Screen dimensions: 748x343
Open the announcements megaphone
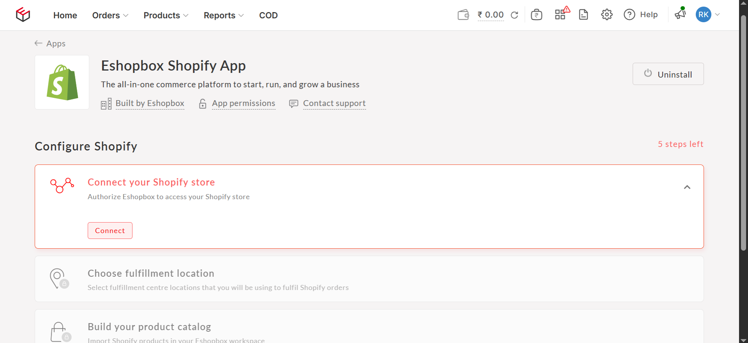(680, 14)
